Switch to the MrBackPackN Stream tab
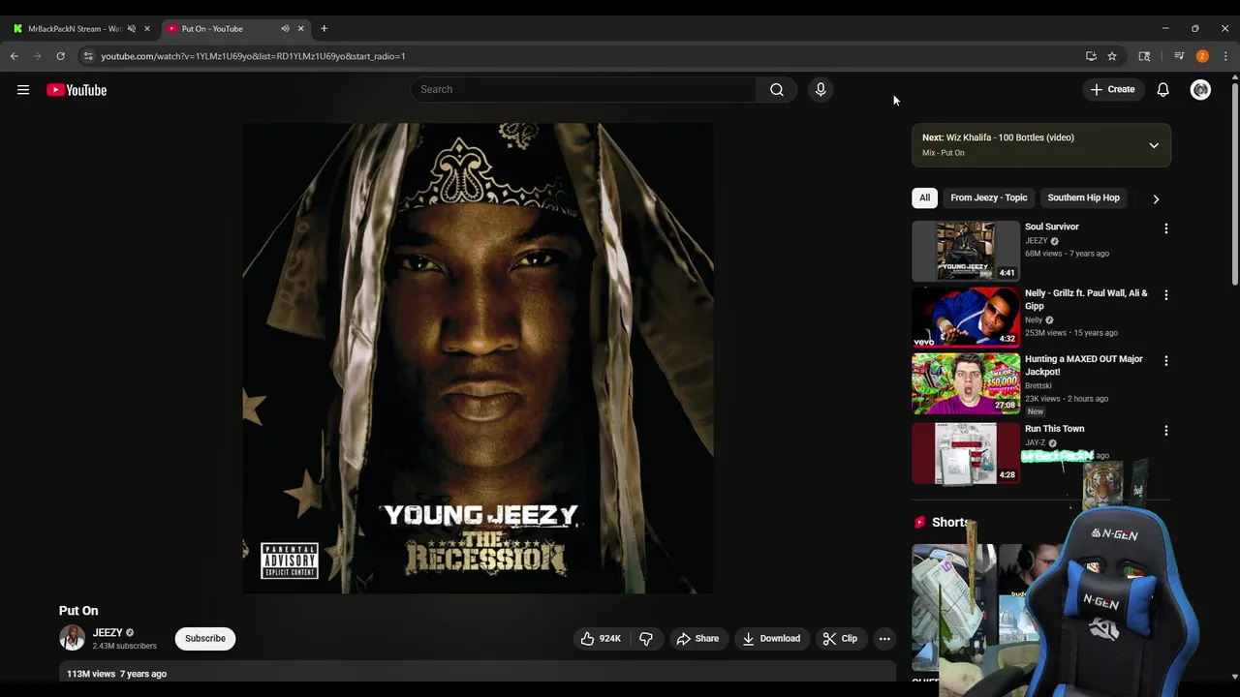 (74, 29)
